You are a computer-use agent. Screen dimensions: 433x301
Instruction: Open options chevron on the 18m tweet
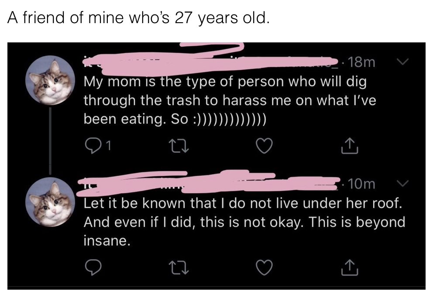pos(402,62)
